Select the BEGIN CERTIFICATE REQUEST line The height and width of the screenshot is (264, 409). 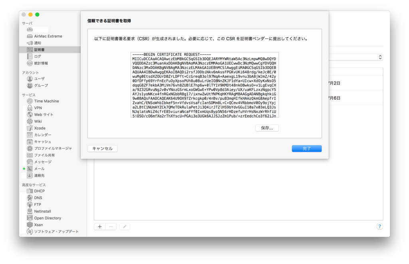click(172, 55)
